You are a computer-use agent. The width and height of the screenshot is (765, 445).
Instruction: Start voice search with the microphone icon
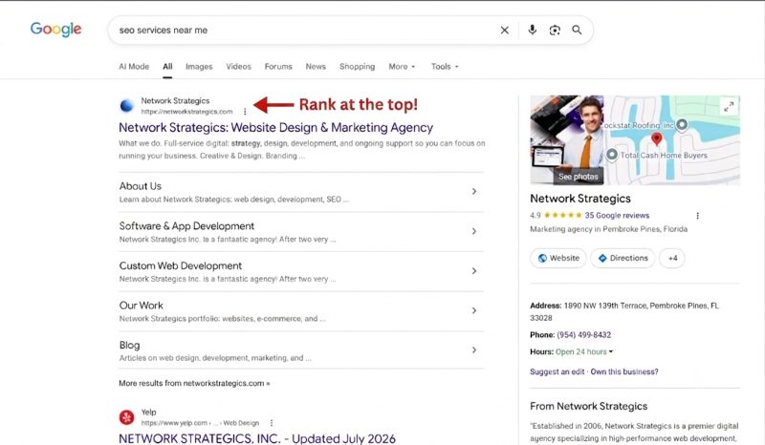(533, 30)
